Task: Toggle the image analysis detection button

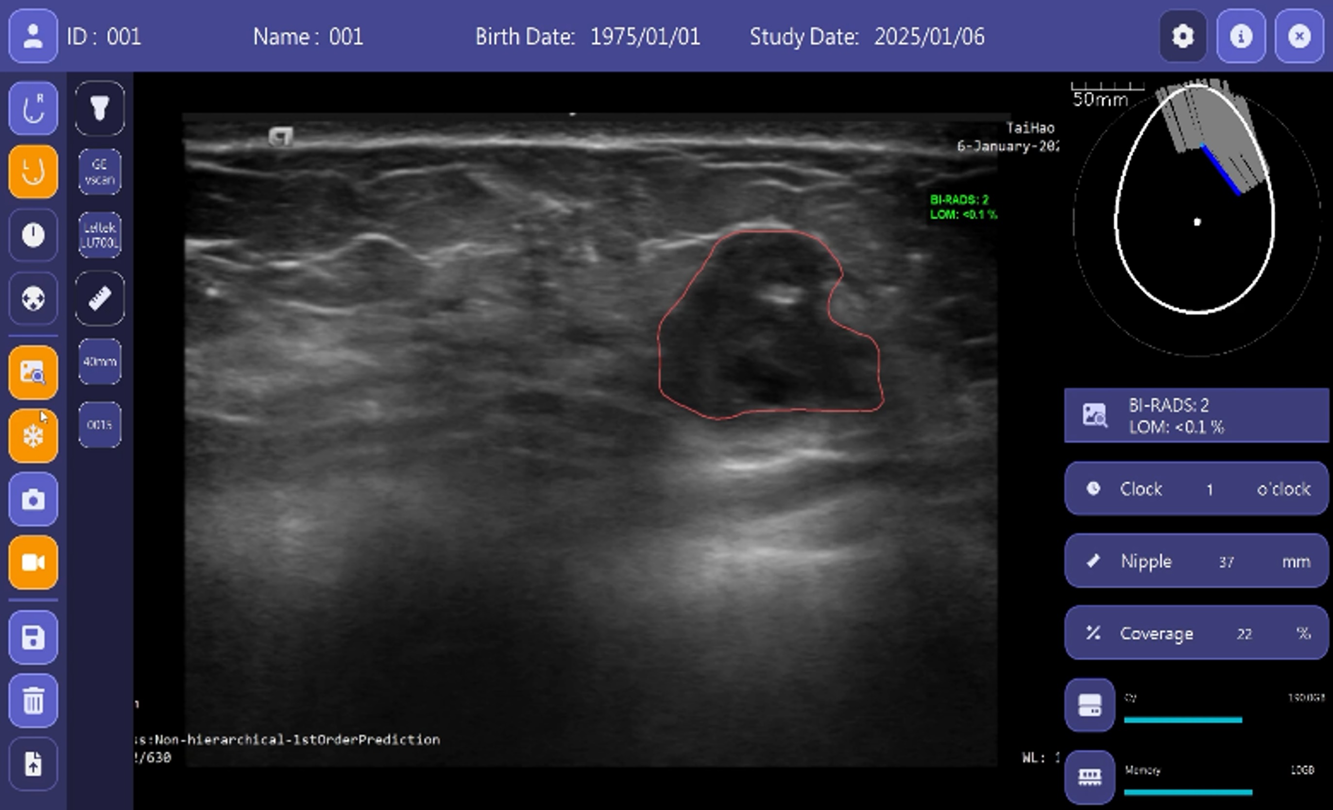Action: pyautogui.click(x=33, y=373)
